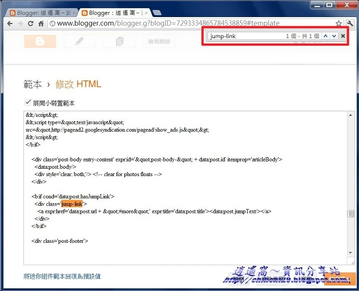359x291 pixels.
Task: Close the first Blogger tab
Action: coord(74,13)
